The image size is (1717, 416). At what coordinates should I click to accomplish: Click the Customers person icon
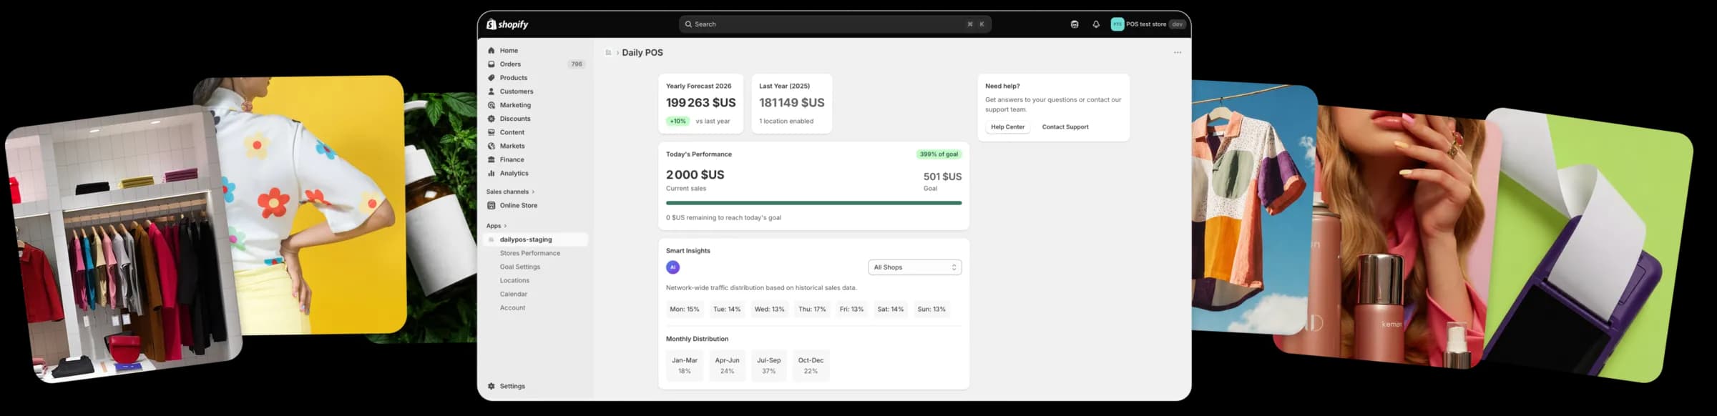[491, 91]
